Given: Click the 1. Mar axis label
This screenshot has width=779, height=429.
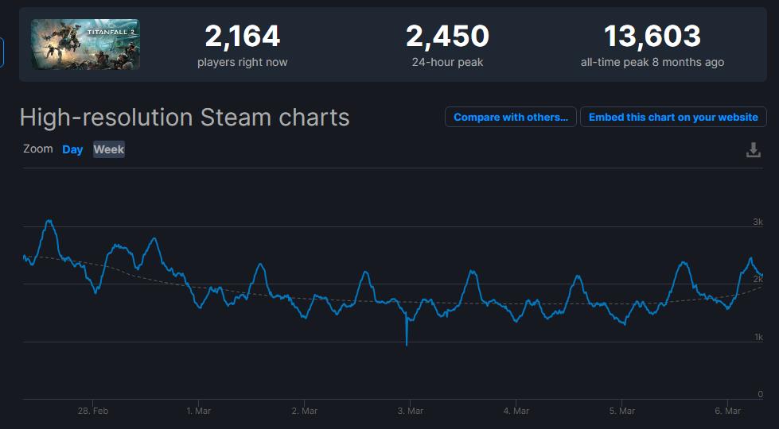Looking at the screenshot, I should pos(198,412).
